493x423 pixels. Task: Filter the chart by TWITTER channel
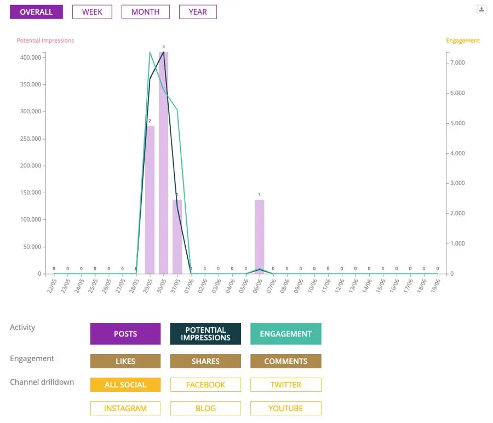point(285,385)
